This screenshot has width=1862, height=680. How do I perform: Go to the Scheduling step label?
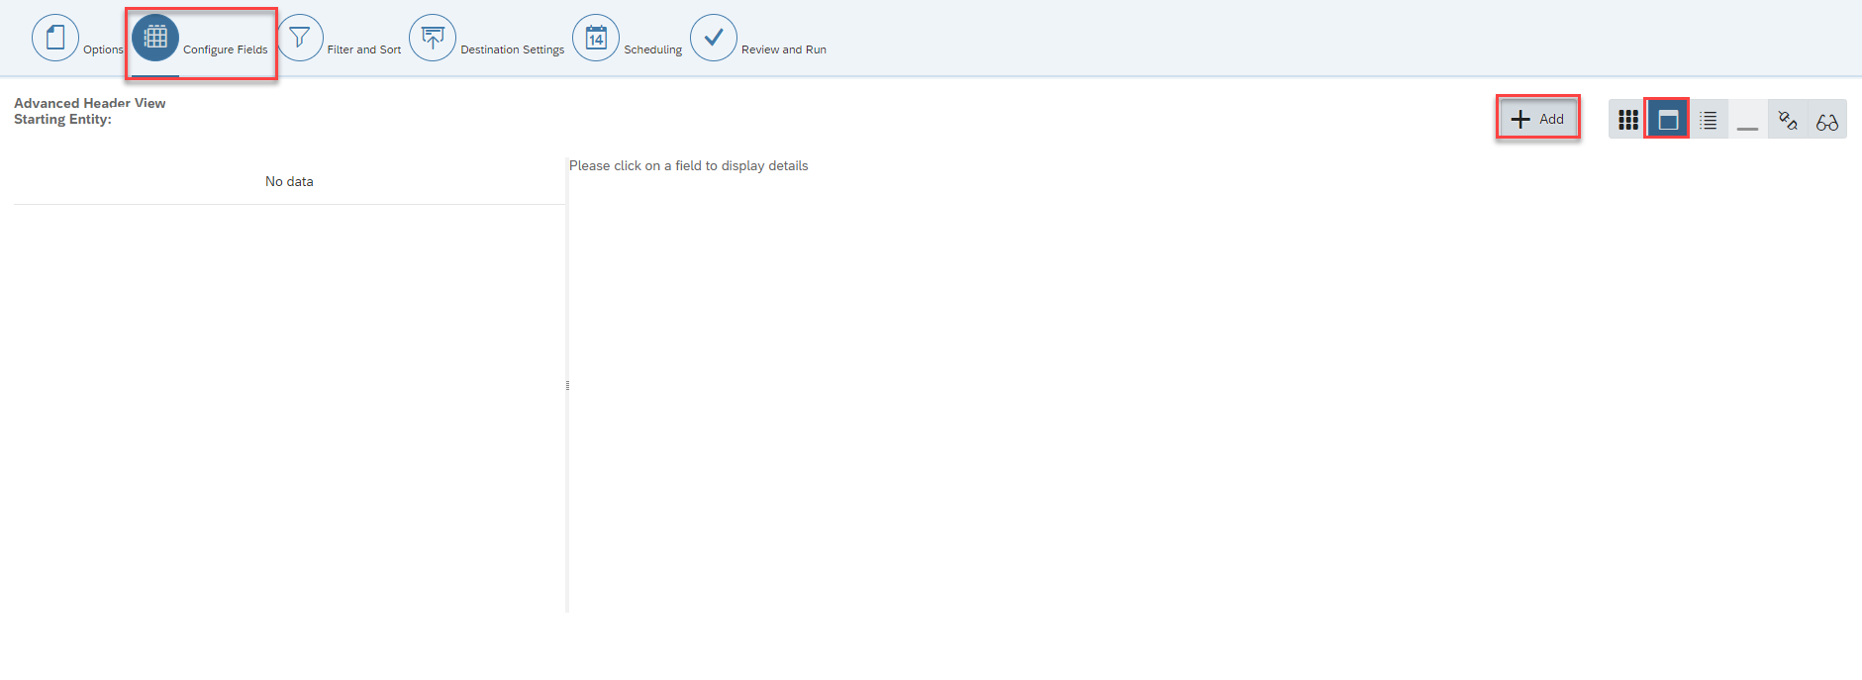coord(653,49)
